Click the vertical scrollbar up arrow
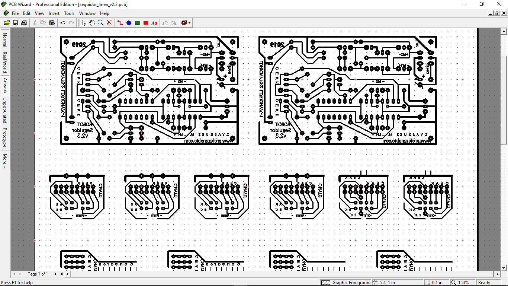The width and height of the screenshot is (508, 286). tap(504, 31)
